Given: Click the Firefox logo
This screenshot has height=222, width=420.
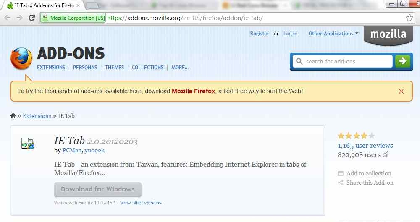Looking at the screenshot, I should coord(21,58).
